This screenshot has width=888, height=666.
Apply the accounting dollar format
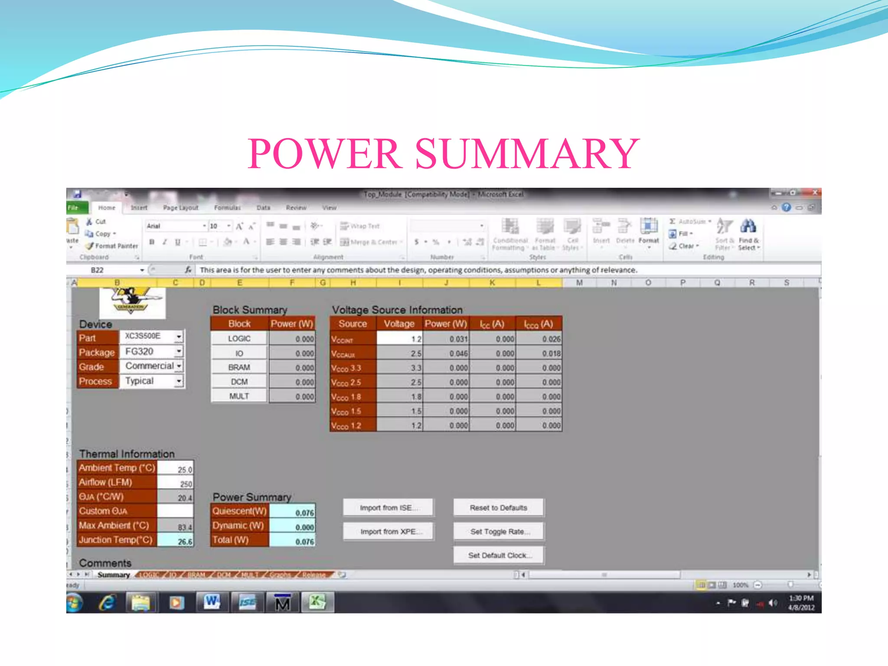point(416,242)
